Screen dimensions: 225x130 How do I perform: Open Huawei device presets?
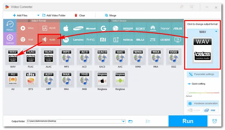(153, 28)
